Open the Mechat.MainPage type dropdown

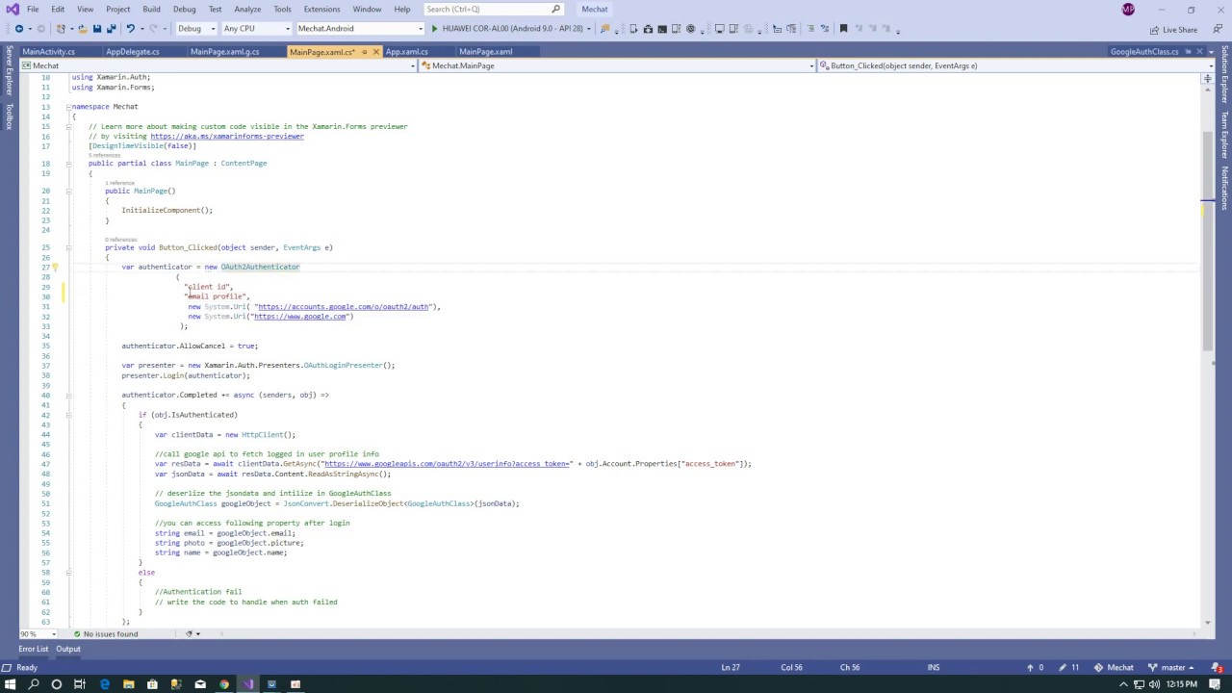point(616,65)
